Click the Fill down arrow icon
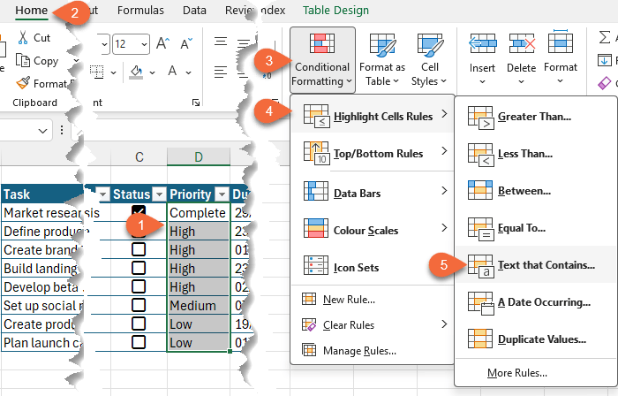This screenshot has height=396, width=618. pos(604,60)
